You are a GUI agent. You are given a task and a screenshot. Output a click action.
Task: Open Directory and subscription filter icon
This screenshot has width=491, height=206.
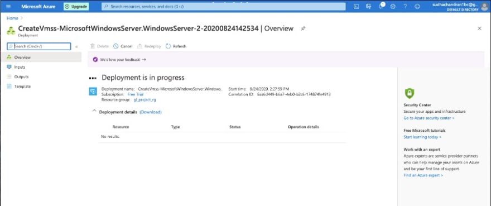click(x=368, y=6)
